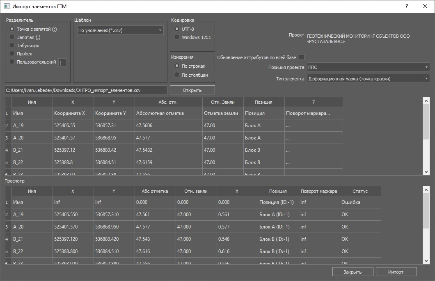
Task: Click the Статус column header in preview
Action: click(x=360, y=191)
